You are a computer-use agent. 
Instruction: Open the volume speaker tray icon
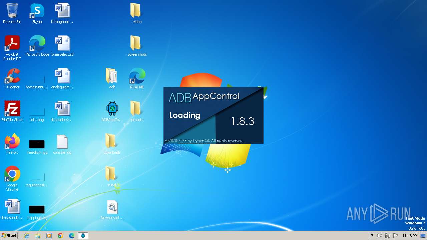point(379,236)
